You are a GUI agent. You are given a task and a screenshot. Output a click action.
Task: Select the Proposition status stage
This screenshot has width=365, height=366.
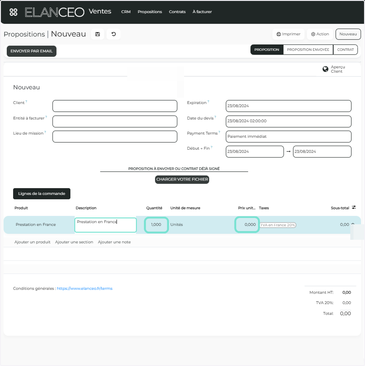tap(267, 50)
